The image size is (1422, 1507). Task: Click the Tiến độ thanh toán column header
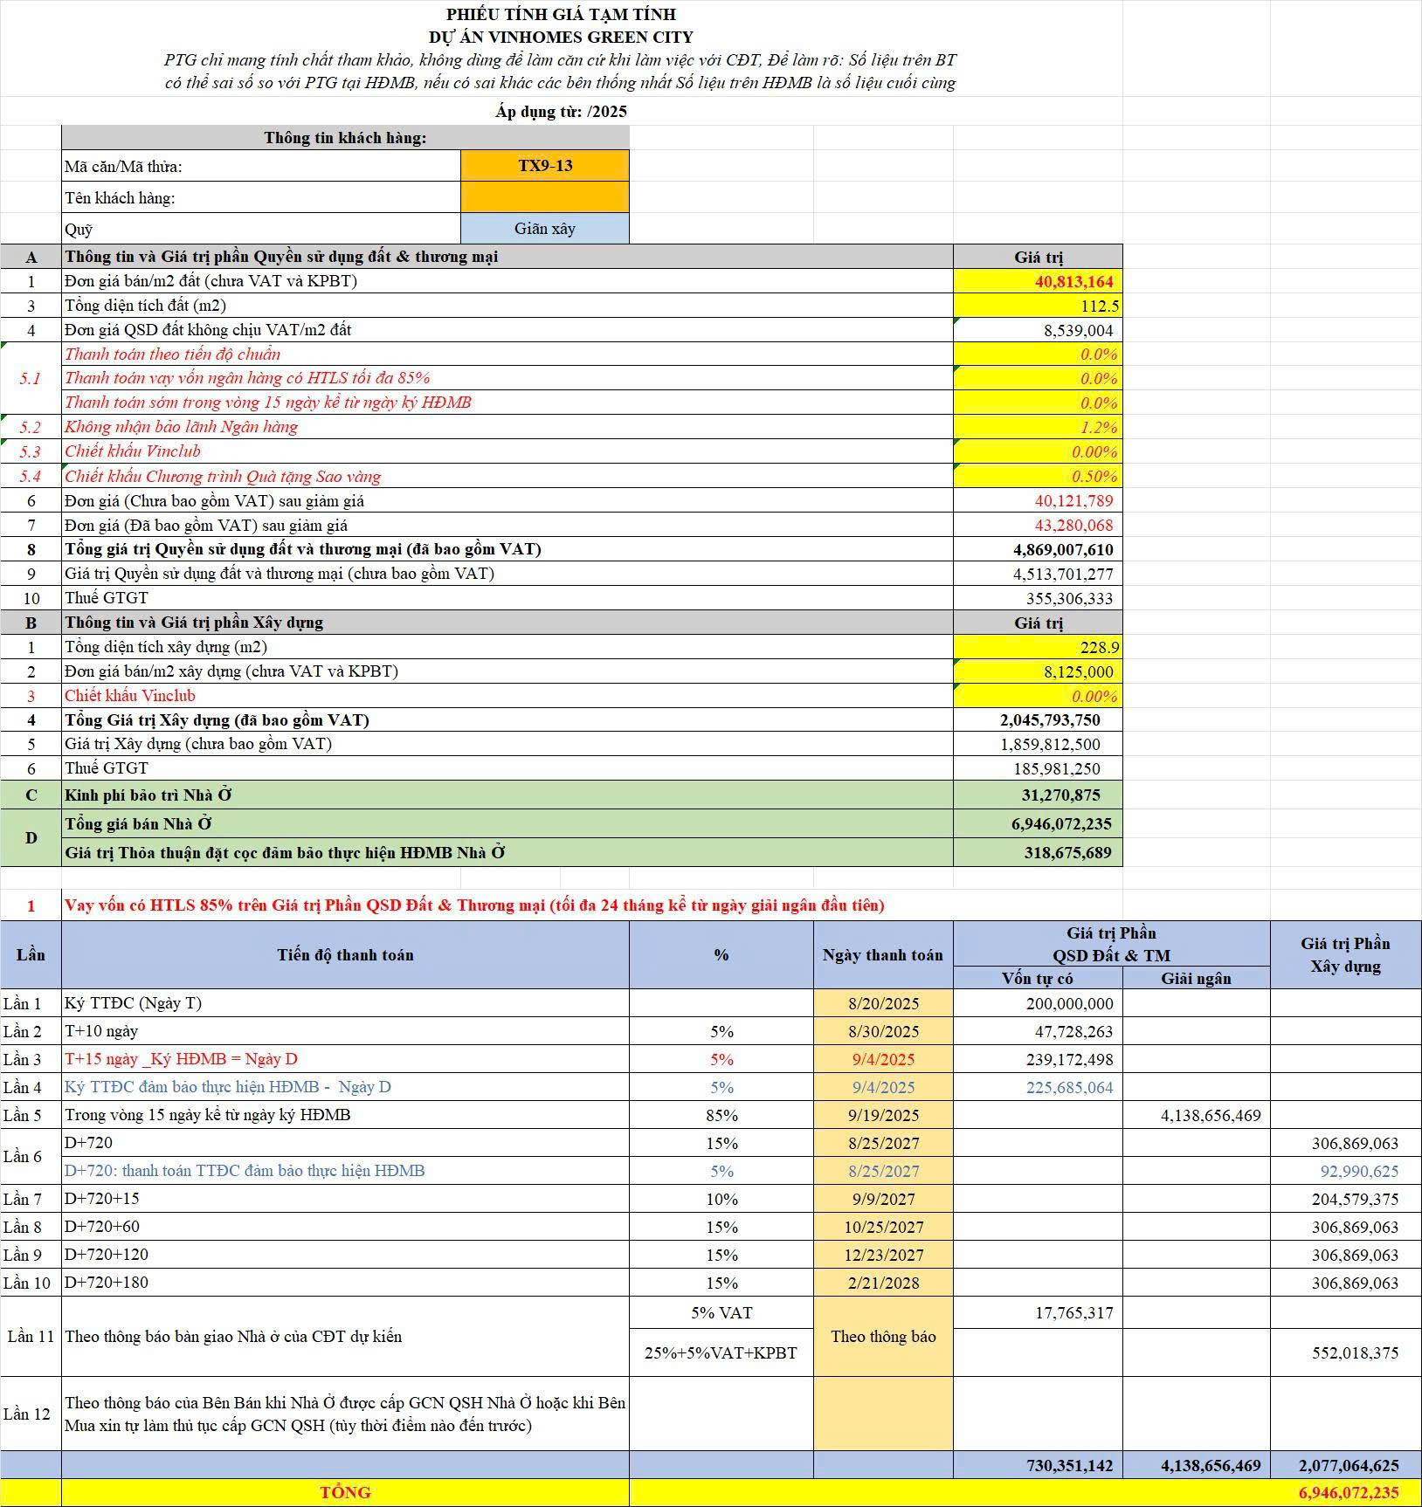tap(345, 954)
